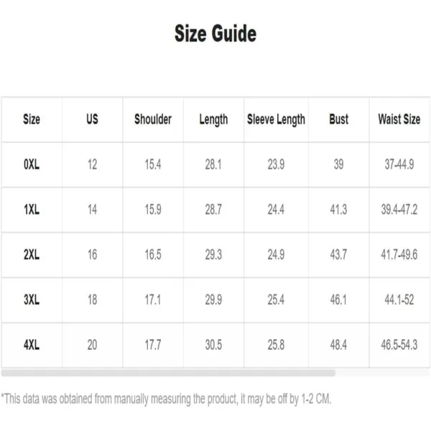Select the 2XL size row label

pyautogui.click(x=32, y=254)
